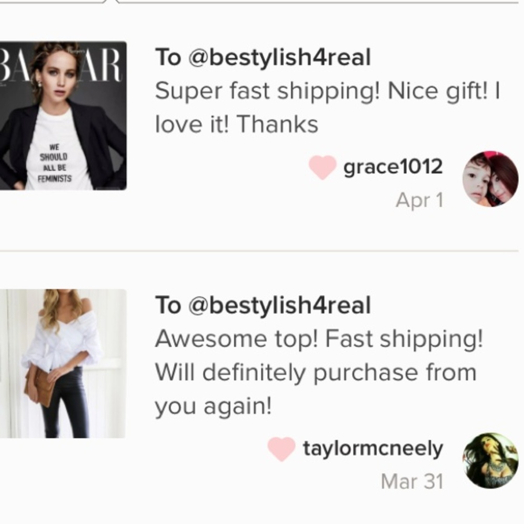Image resolution: width=524 pixels, height=524 pixels.
Task: Click "Will definitely purchase from" review line
Action: tap(315, 373)
